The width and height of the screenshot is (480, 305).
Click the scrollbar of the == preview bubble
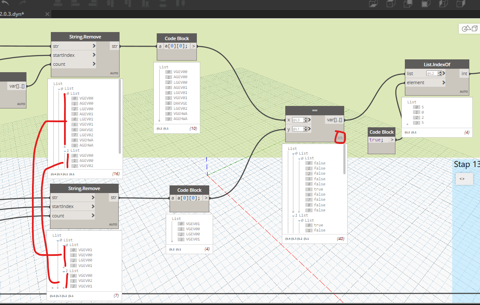[344, 159]
